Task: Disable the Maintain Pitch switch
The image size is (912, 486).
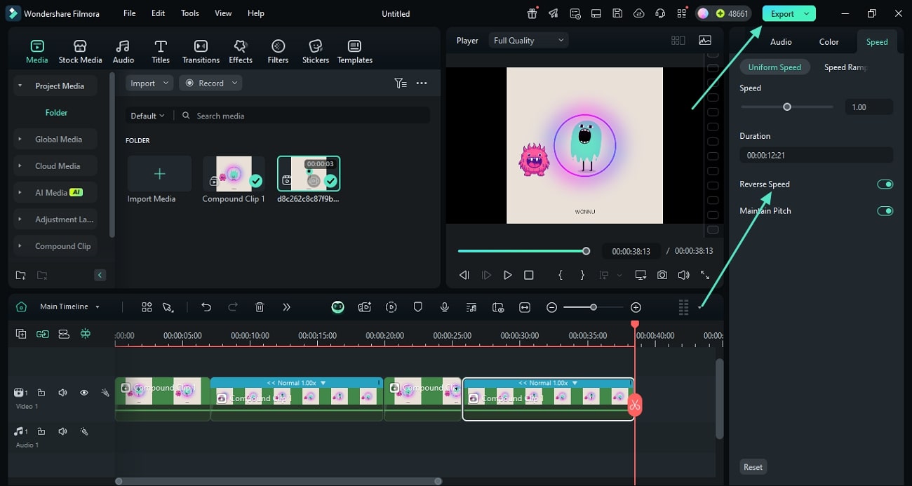Action: (x=885, y=211)
